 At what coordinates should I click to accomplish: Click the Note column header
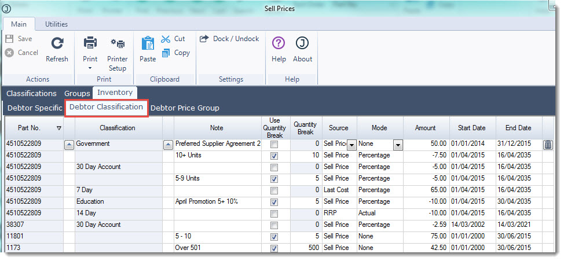(217, 128)
